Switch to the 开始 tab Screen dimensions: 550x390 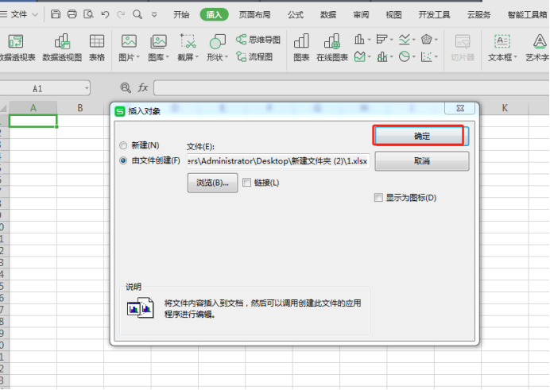[x=181, y=15]
